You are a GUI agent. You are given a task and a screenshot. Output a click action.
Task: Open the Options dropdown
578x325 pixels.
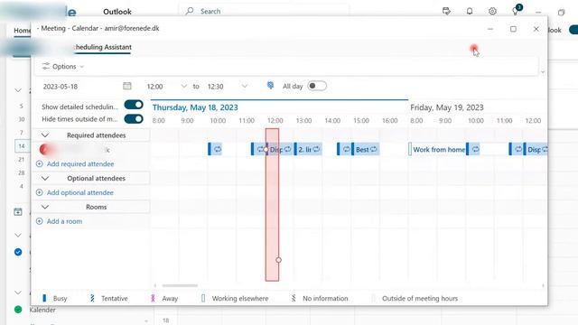(63, 66)
